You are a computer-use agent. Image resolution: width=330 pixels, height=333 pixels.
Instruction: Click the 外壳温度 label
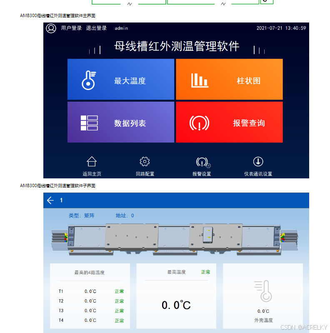(263, 320)
